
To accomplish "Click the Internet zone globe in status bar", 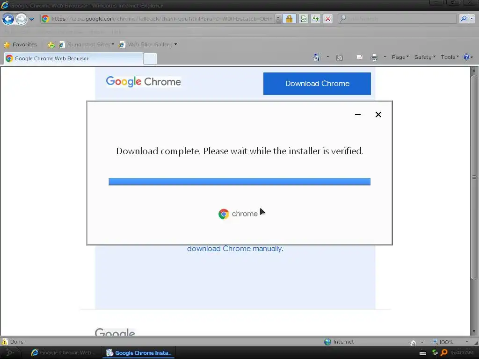I will point(327,342).
